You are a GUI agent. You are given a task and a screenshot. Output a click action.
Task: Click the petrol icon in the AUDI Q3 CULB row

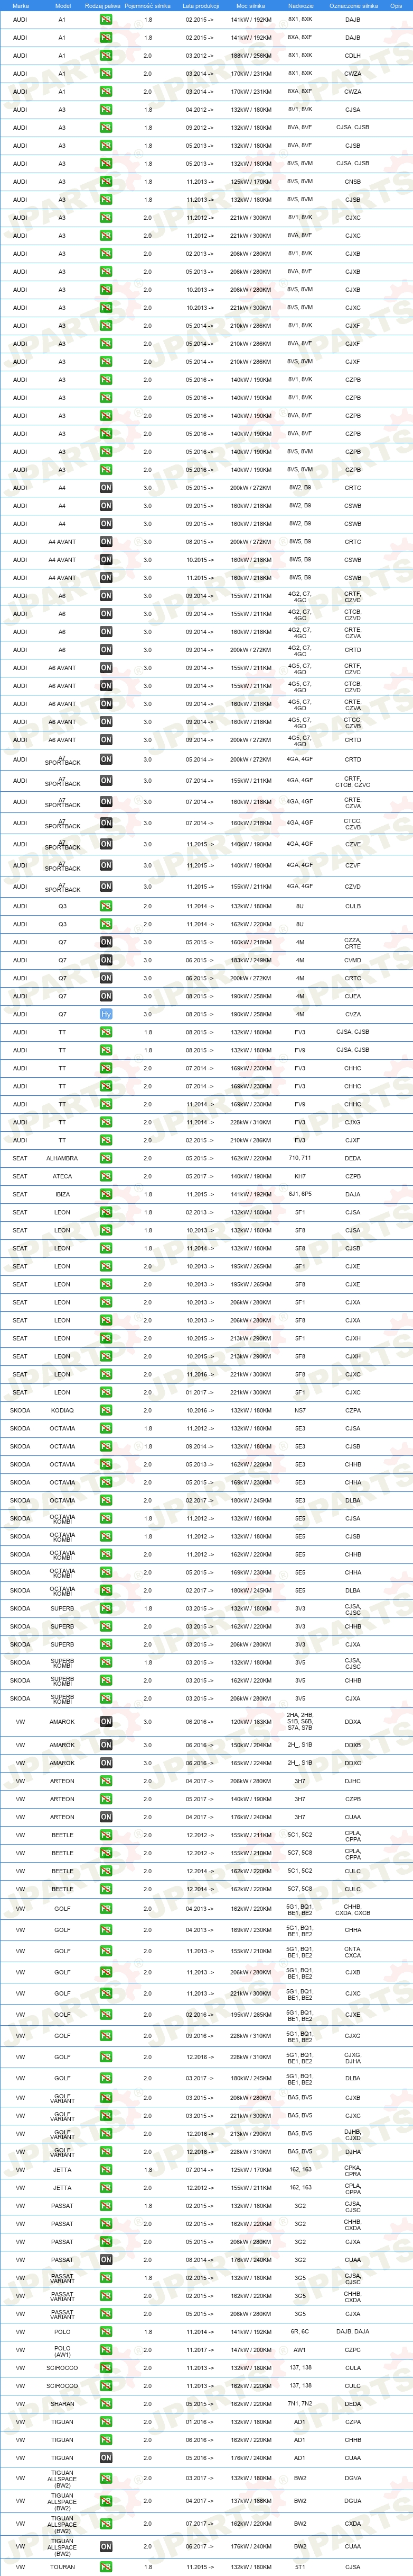coord(106,906)
